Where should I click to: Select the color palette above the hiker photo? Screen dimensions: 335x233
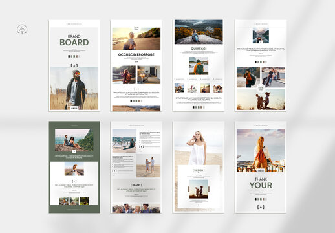click(x=261, y=62)
